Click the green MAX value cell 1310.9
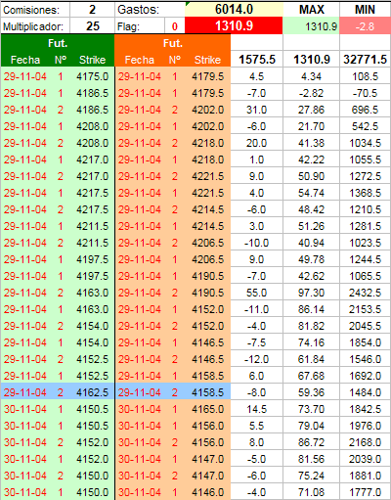The height and width of the screenshot is (500, 391). tap(311, 26)
